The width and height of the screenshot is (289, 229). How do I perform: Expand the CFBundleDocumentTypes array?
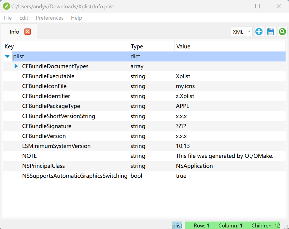pos(16,66)
